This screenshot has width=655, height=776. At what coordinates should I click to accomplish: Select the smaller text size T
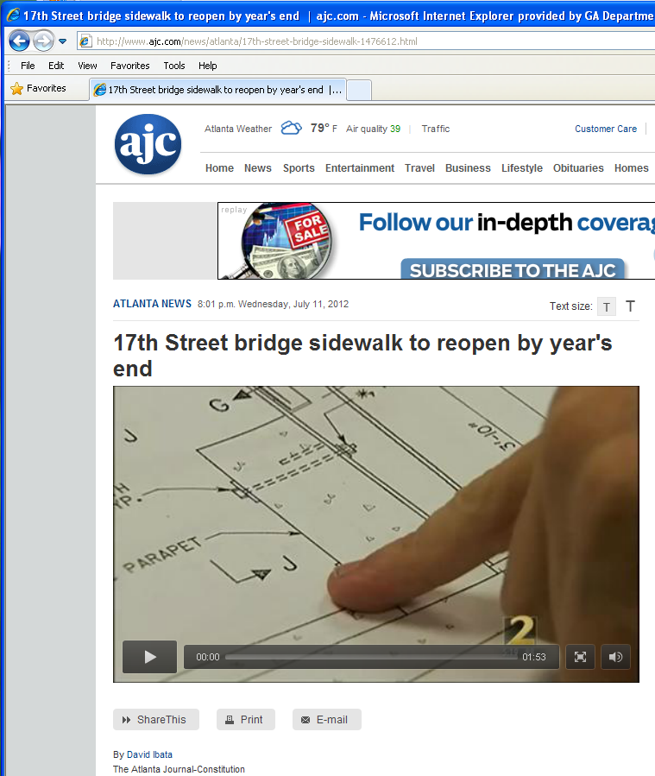click(x=607, y=306)
